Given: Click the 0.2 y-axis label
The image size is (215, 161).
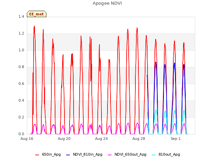Looking at the screenshot, I should [21, 117].
